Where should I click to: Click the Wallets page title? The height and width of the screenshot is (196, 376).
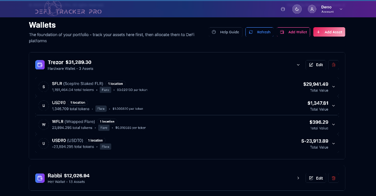pyautogui.click(x=42, y=25)
